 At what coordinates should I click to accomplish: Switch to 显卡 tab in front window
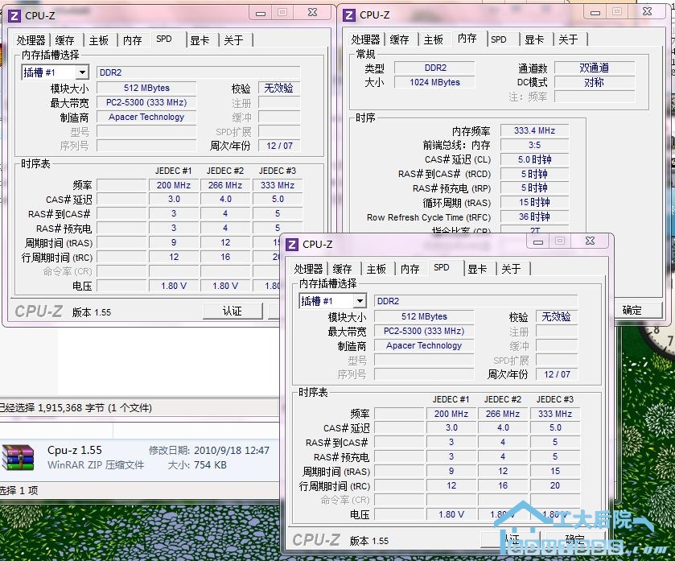click(x=477, y=269)
